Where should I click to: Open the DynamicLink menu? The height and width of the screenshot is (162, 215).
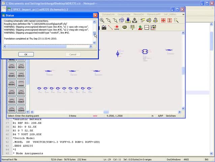(x=108, y=15)
